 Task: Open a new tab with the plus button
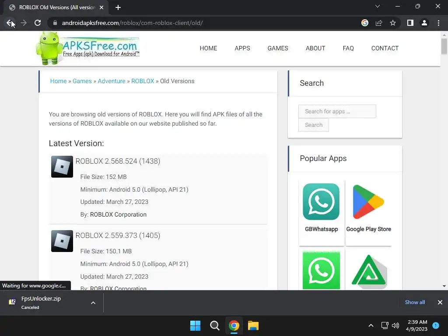[118, 7]
